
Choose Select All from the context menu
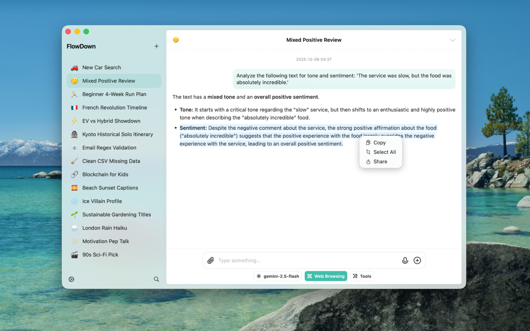click(x=380, y=152)
